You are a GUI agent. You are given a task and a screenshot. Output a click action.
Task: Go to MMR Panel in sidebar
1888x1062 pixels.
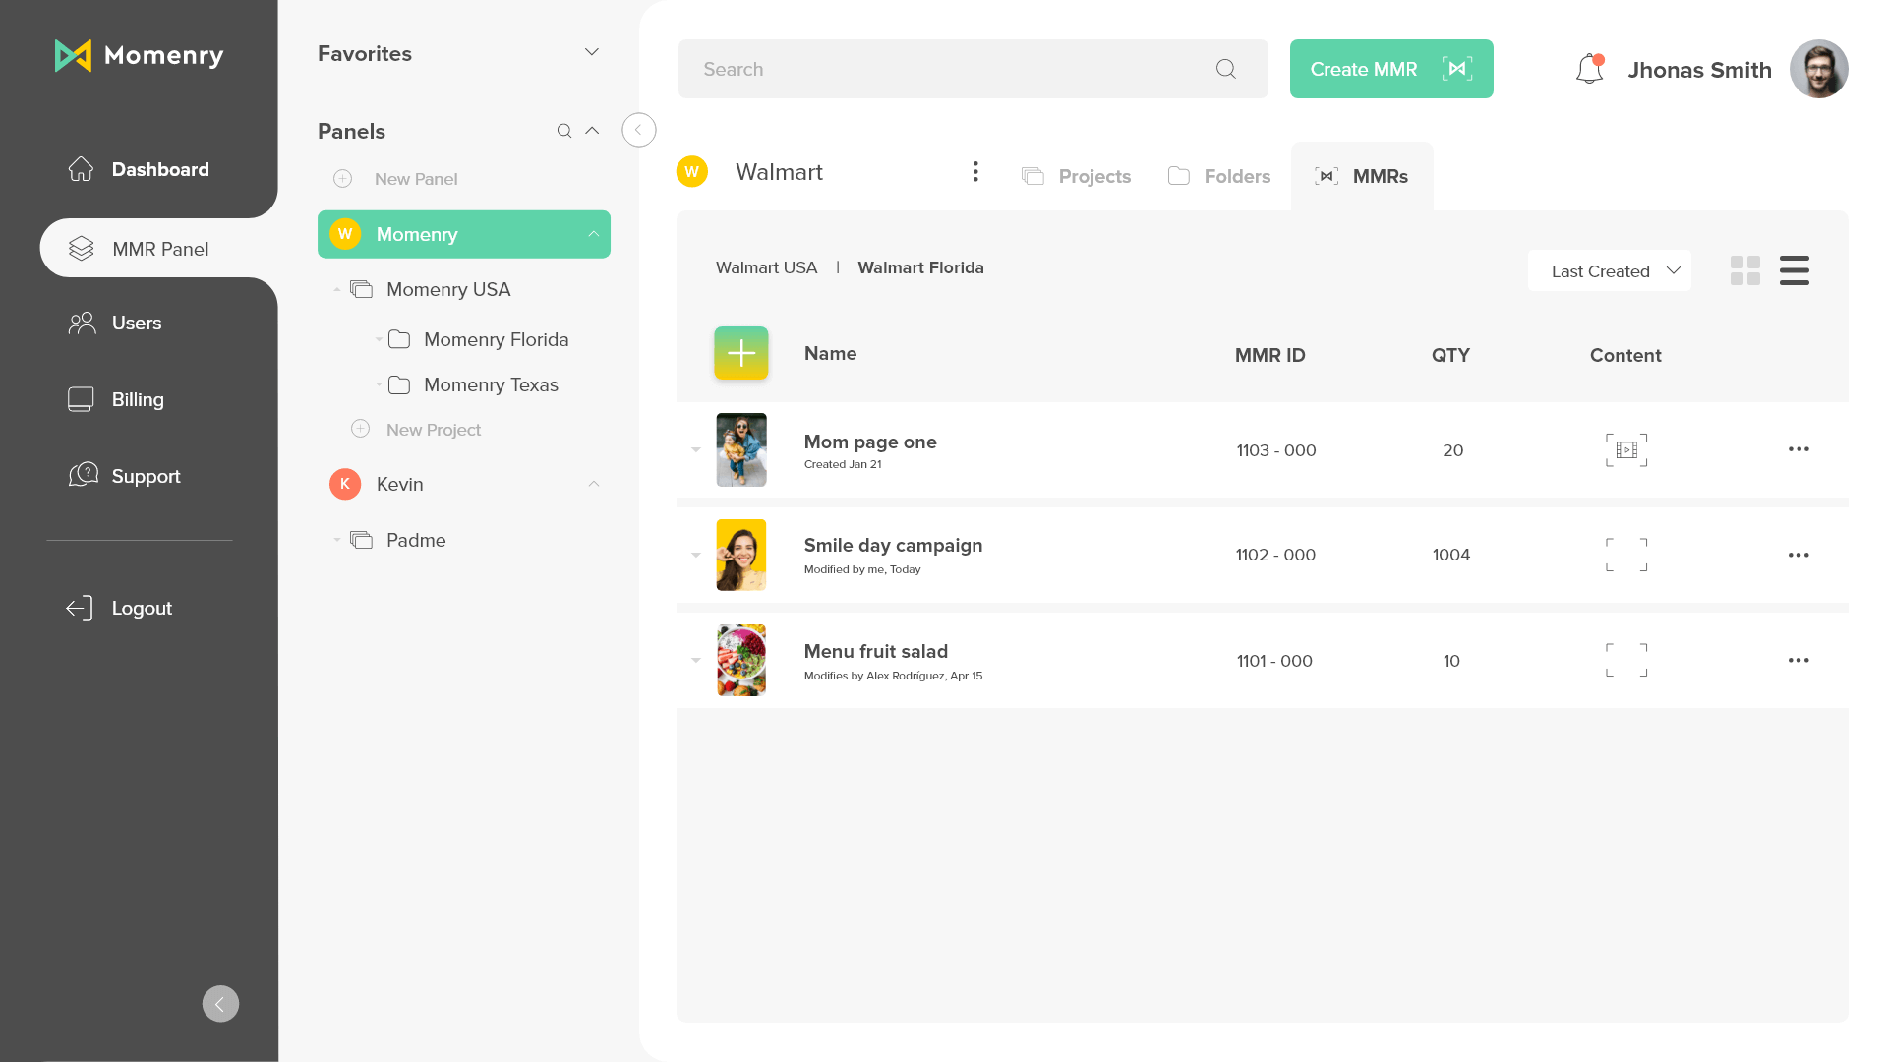coord(158,249)
